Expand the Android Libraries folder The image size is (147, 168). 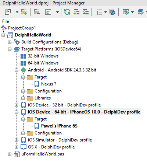pyautogui.click(x=23, y=98)
